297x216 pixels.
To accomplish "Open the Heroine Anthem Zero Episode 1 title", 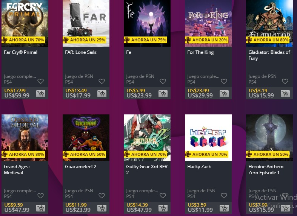I will coord(266,170).
